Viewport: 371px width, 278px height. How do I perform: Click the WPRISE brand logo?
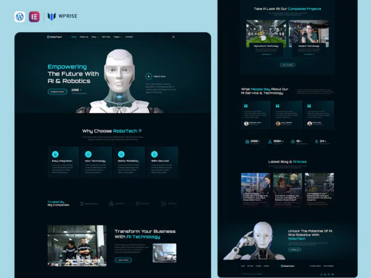point(62,16)
